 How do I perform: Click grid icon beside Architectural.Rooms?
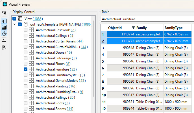(x=31, y=109)
